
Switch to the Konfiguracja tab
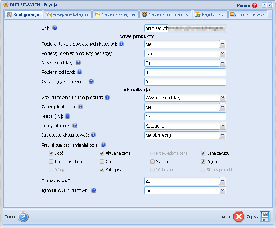(23, 14)
